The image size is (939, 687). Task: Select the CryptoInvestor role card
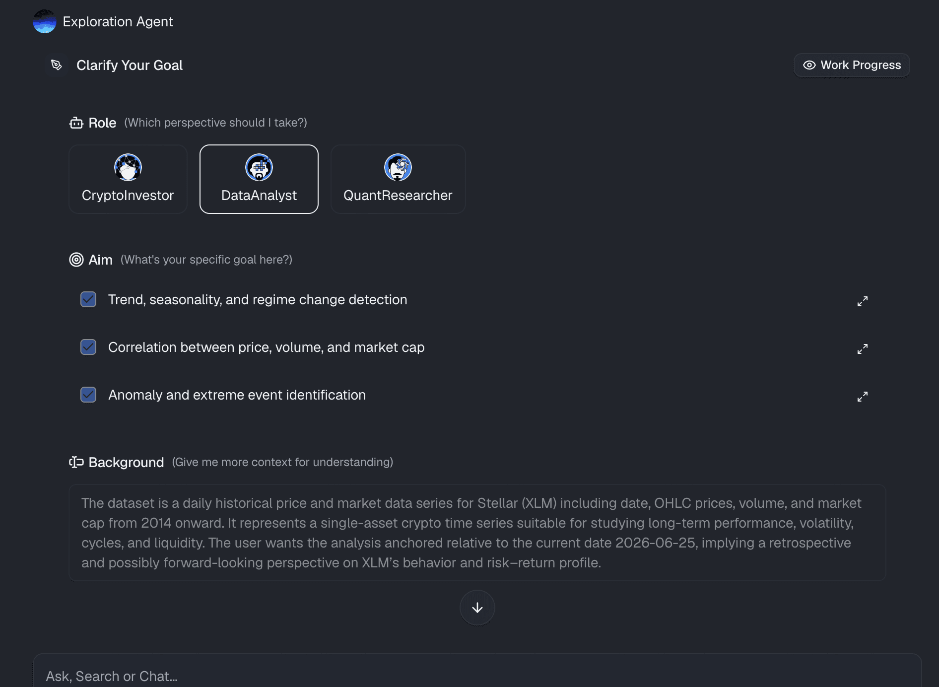click(128, 179)
